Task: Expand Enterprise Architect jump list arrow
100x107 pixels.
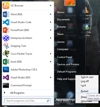Action: click(x=51, y=38)
